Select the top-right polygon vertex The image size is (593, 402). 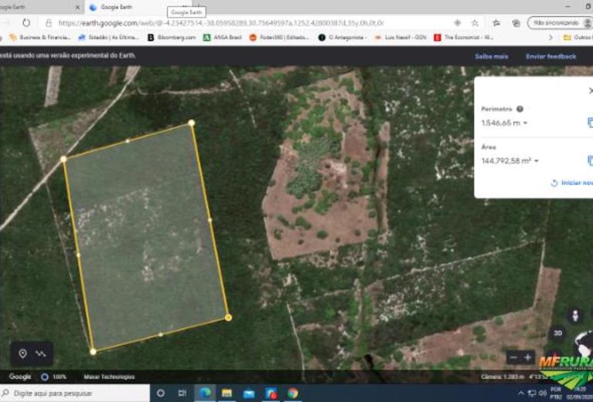(192, 123)
